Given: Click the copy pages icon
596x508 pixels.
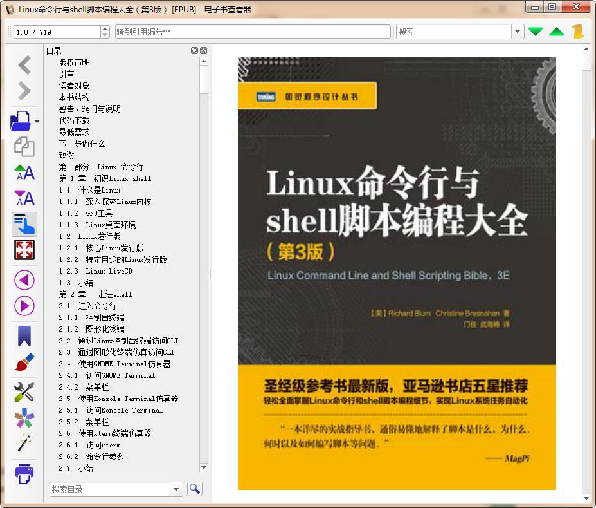Looking at the screenshot, I should (24, 147).
